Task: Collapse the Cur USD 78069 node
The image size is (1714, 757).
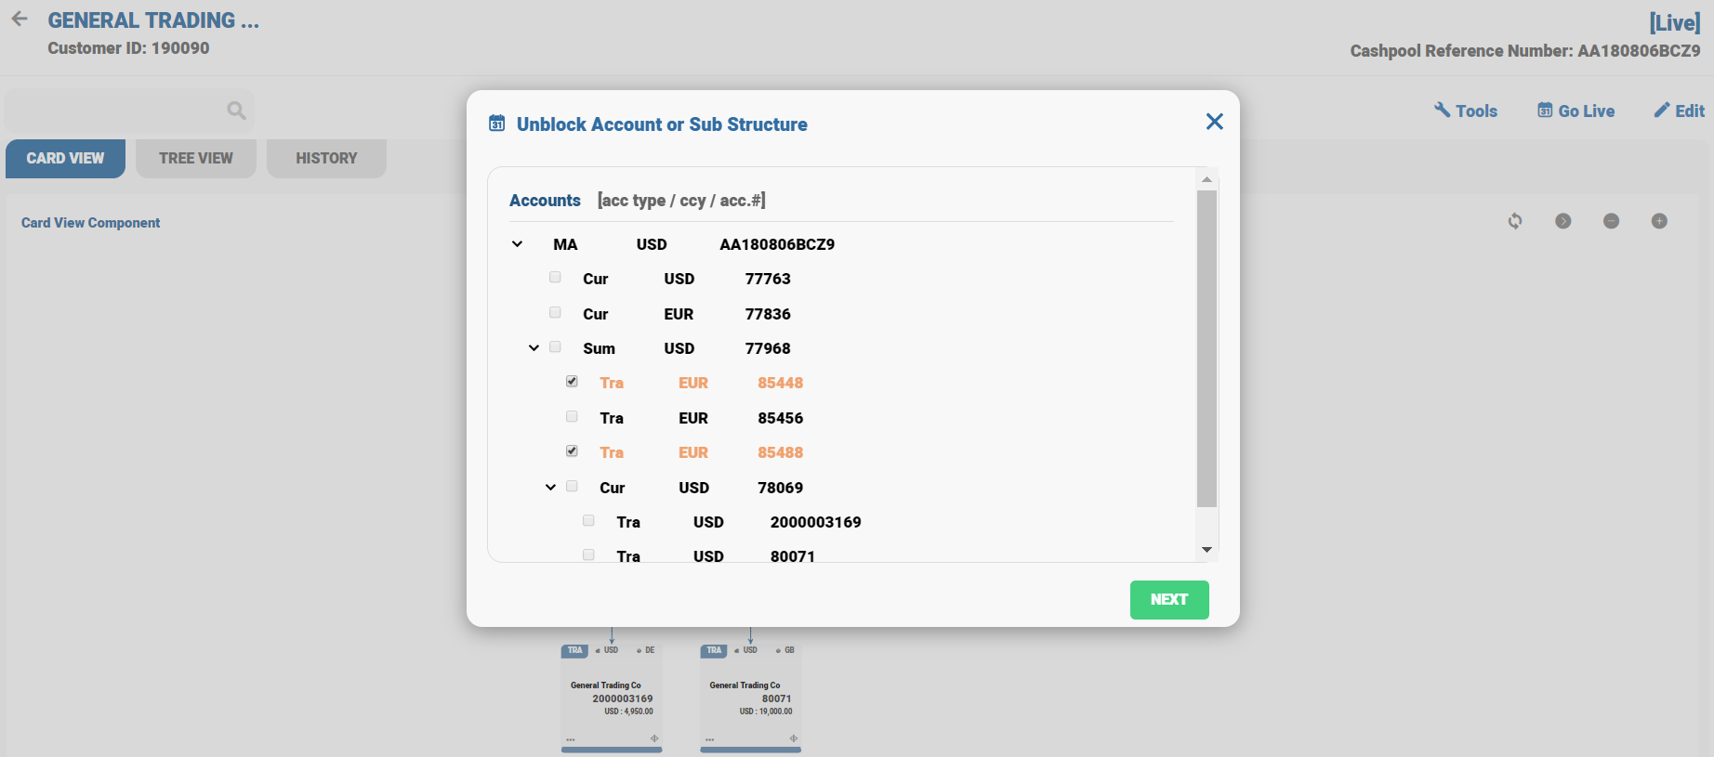Action: tap(550, 488)
